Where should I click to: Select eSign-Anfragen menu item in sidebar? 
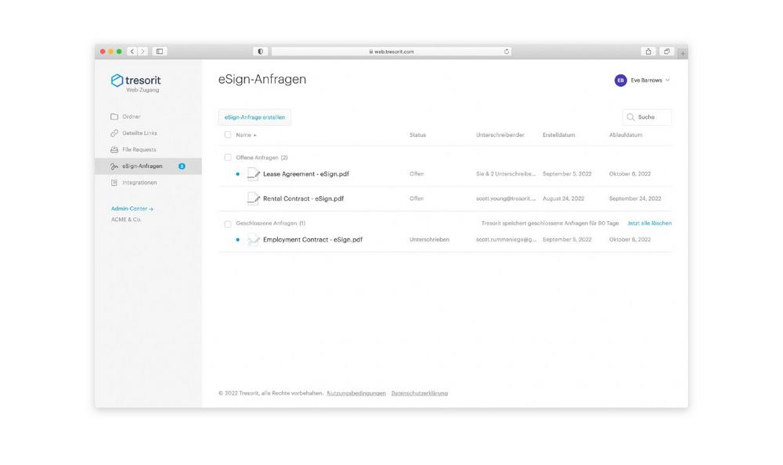pos(142,166)
